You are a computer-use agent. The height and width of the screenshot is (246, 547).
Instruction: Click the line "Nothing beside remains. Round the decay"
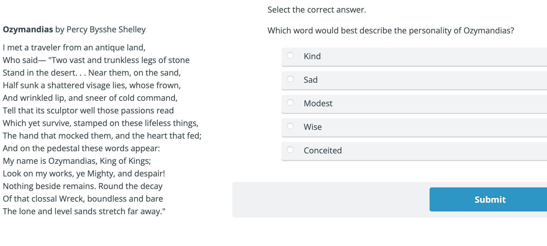[x=83, y=186]
